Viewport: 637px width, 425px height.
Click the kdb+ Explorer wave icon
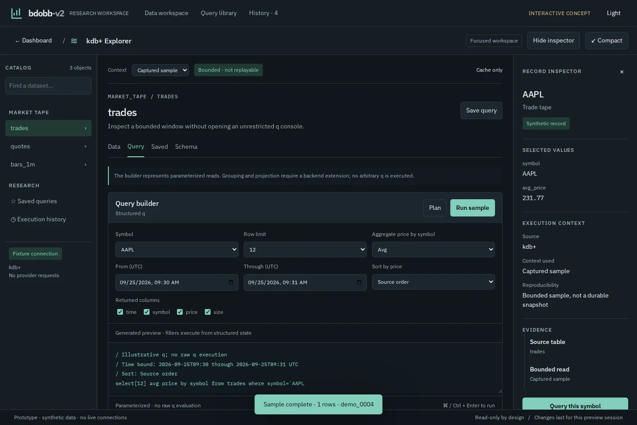click(74, 41)
